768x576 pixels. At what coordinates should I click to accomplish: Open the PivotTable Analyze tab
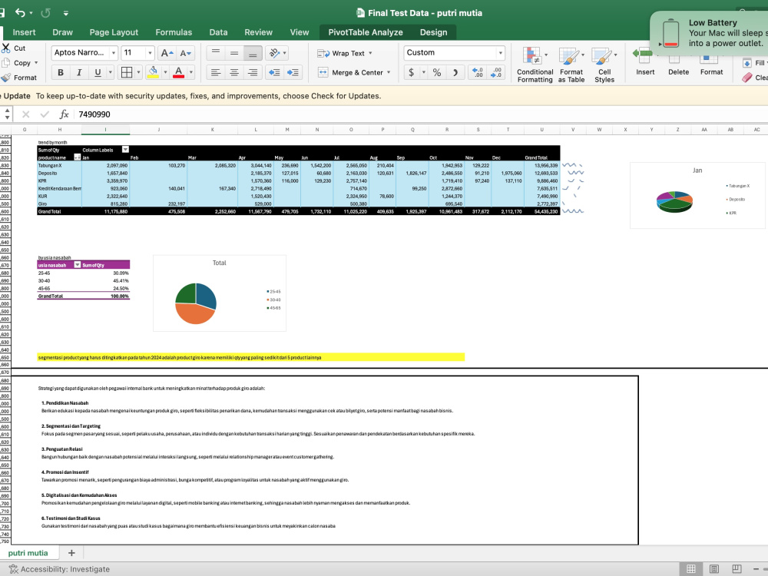[366, 32]
